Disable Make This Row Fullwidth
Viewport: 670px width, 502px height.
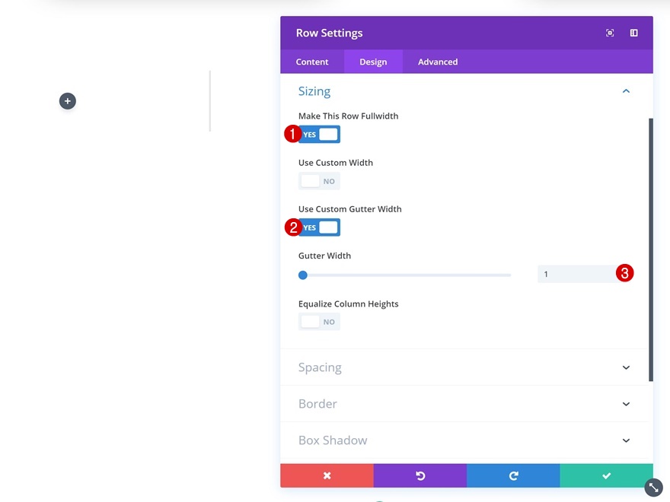(318, 134)
